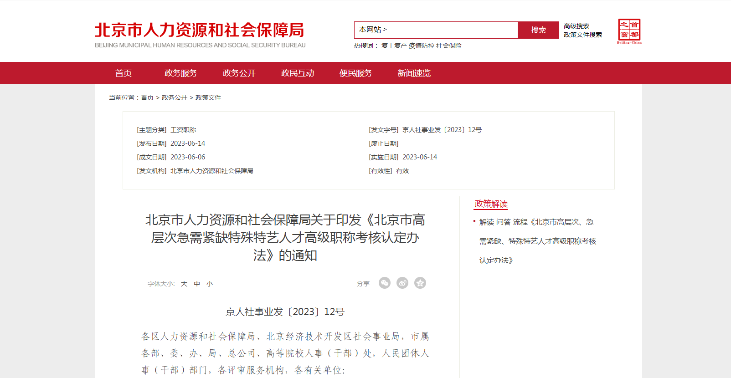Viewport: 731px width, 378px height.
Task: Click the bureau title logo in header
Action: point(200,34)
